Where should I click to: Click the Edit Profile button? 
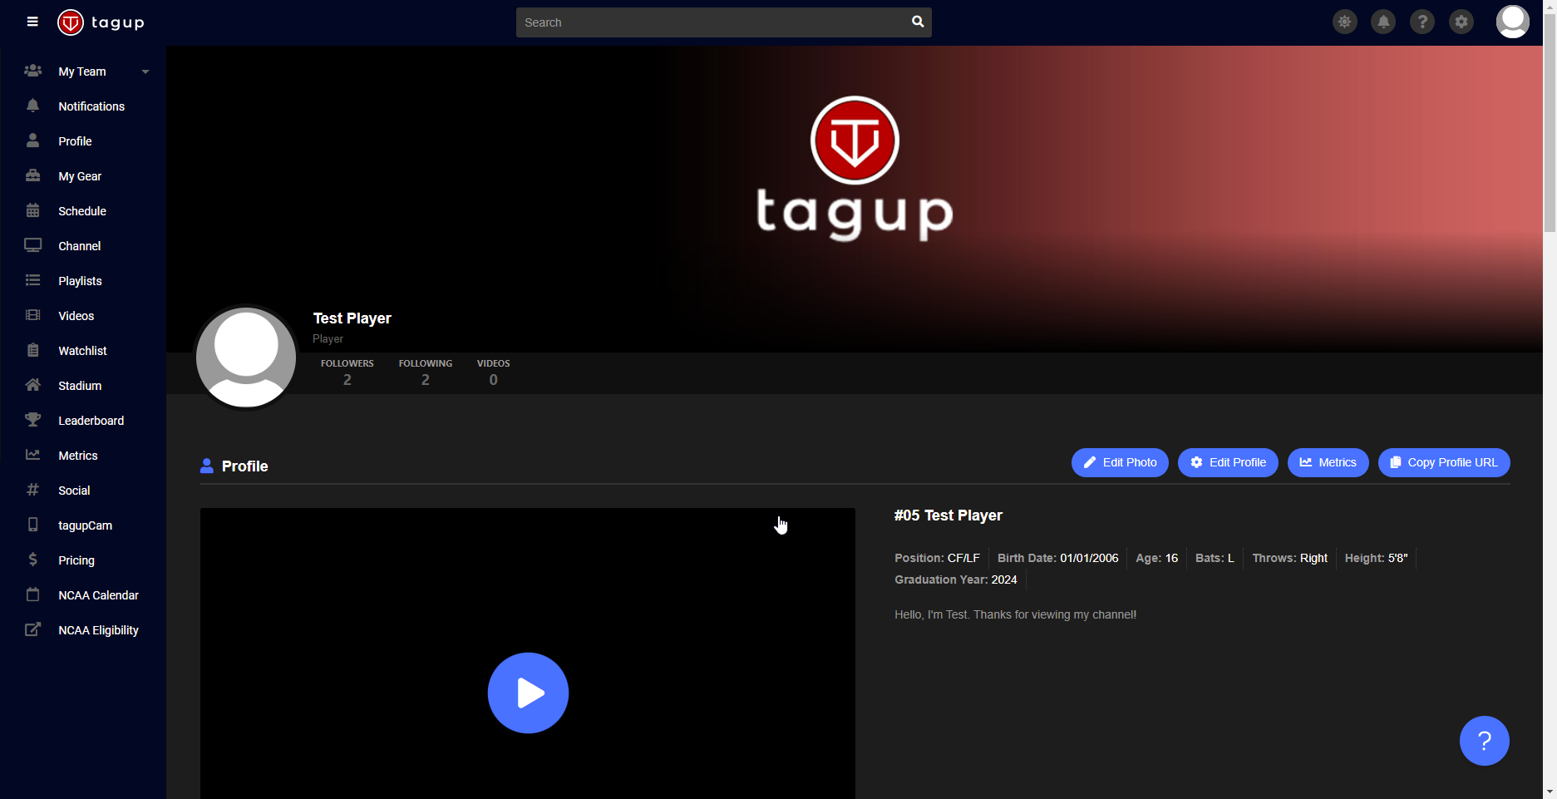click(1228, 462)
